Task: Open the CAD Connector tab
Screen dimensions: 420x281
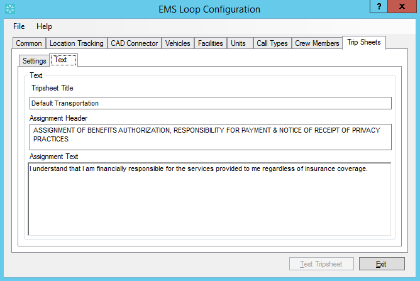Action: [x=134, y=43]
